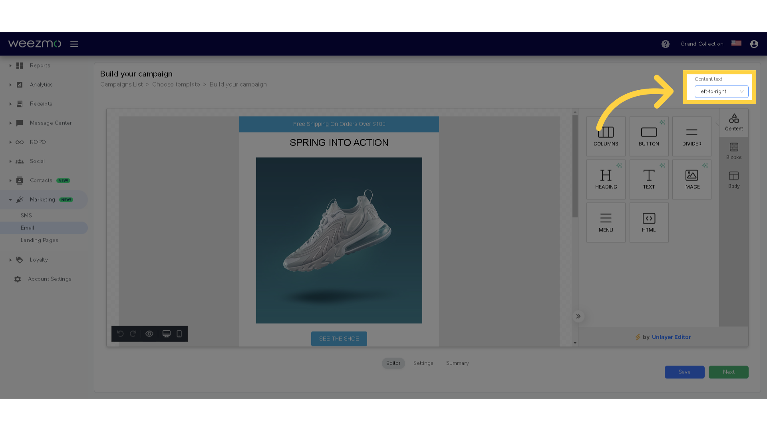Go to Campaigns List breadcrumb
Viewport: 767px width, 431px height.
click(x=121, y=85)
